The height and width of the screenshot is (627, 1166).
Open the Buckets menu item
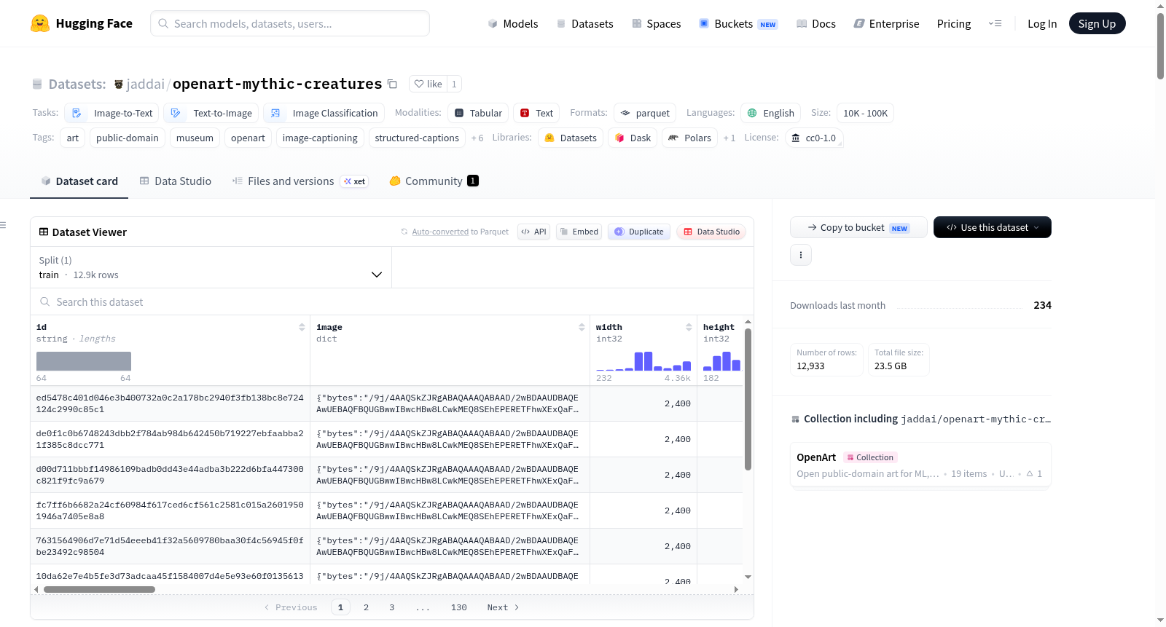point(738,23)
